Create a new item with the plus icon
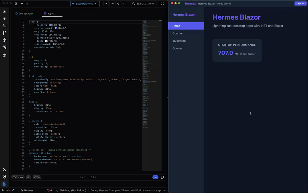 pyautogui.click(x=4, y=19)
